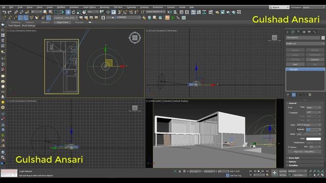Open the Modifier List dropdown

(x=305, y=44)
